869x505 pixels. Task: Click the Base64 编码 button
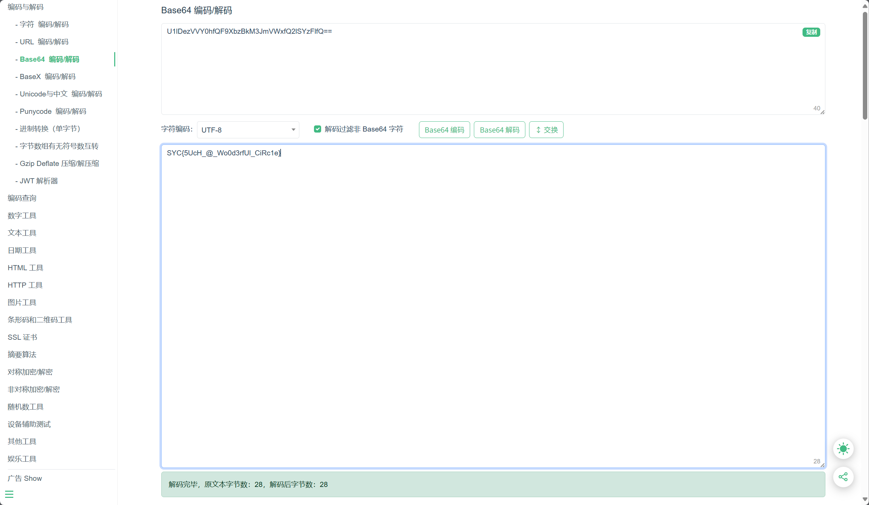tap(444, 129)
